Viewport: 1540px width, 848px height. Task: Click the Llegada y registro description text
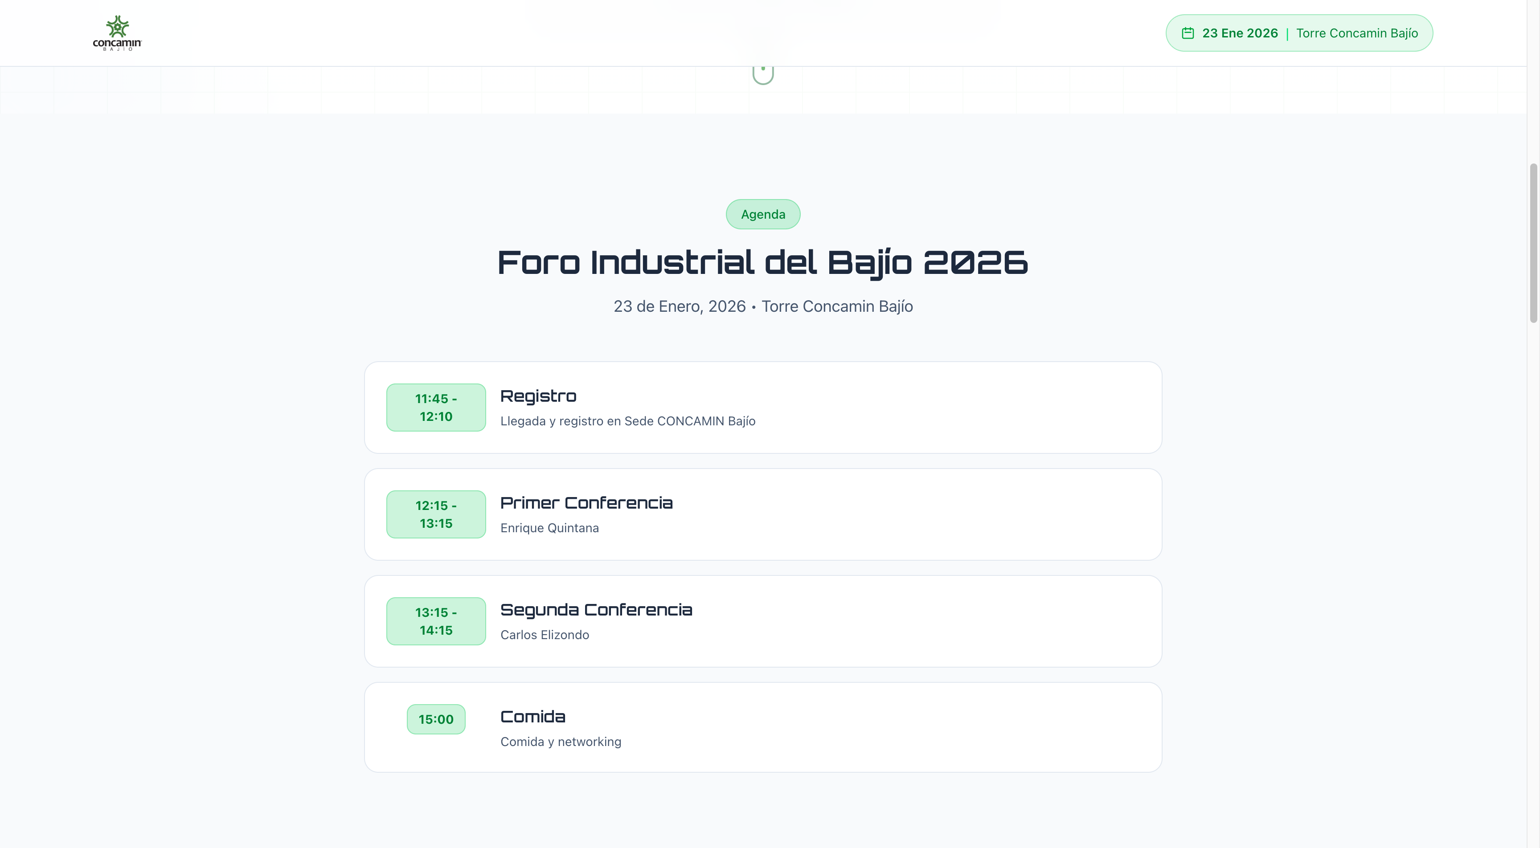628,421
